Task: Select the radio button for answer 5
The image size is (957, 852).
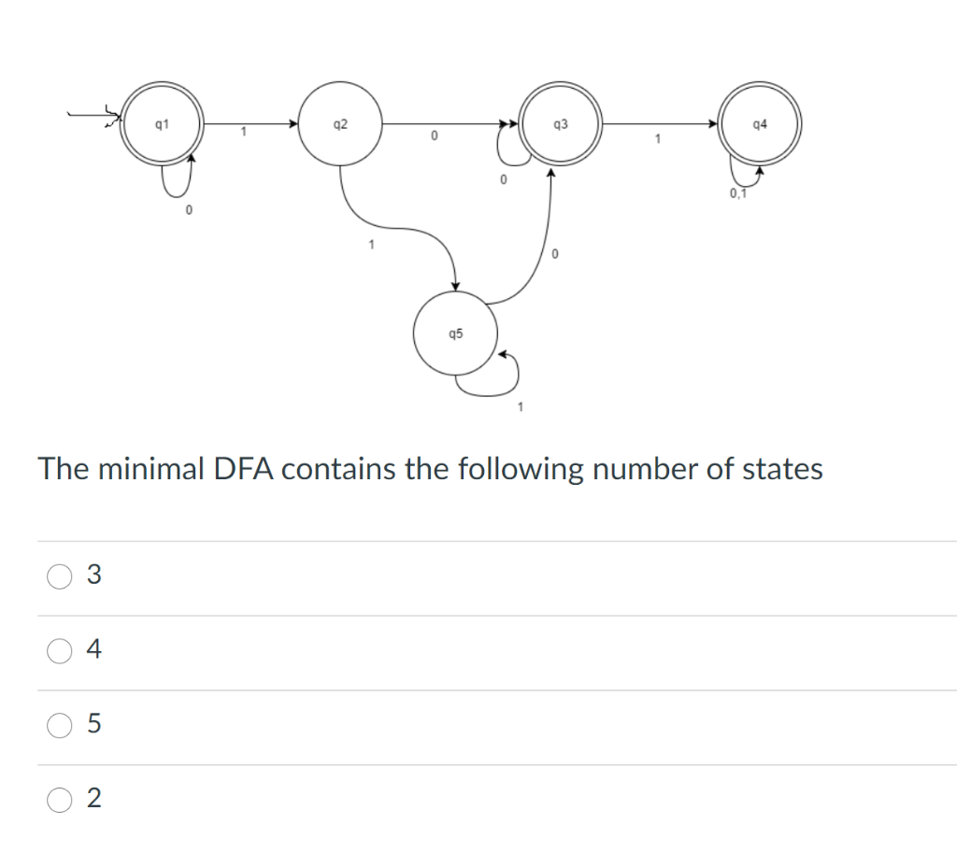Action: click(59, 726)
